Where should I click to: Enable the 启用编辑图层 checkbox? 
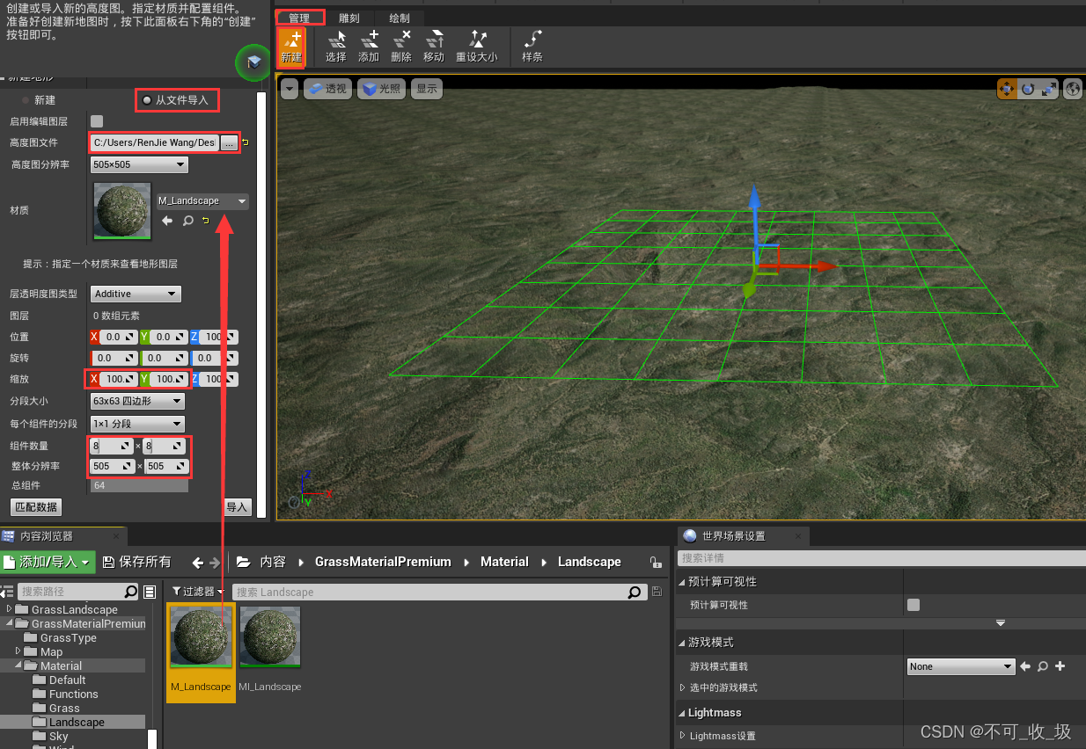(97, 121)
